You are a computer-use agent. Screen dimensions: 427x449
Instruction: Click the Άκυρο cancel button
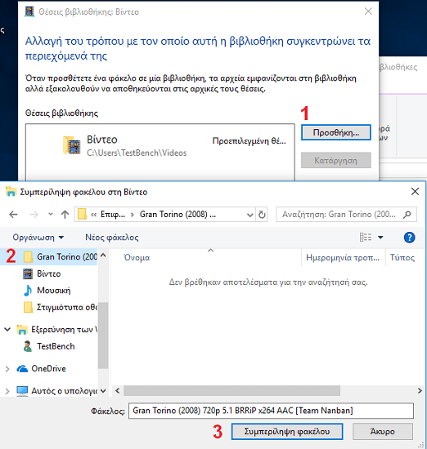click(383, 431)
